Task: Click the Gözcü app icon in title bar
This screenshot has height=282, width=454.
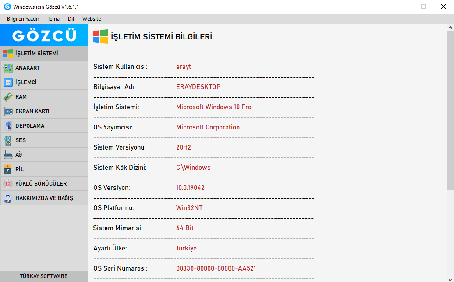Action: [x=7, y=7]
